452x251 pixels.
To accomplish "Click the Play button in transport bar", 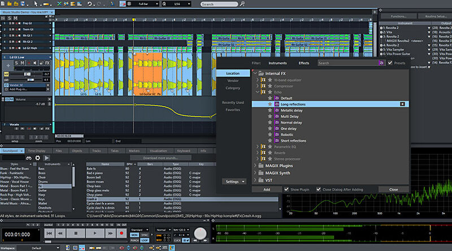I will 95,233.
